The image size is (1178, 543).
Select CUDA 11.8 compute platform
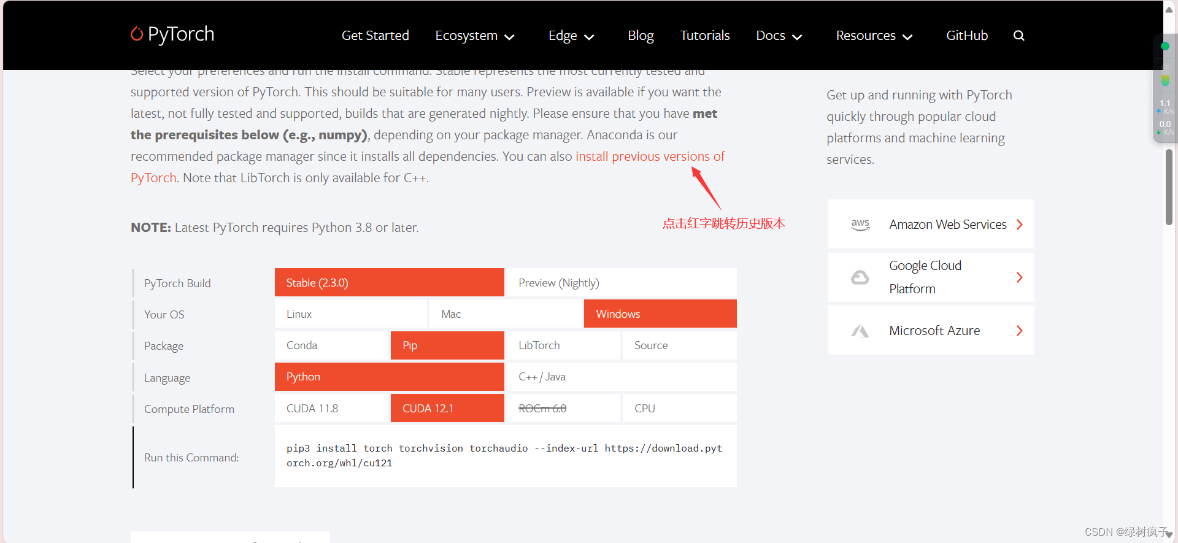tap(331, 408)
